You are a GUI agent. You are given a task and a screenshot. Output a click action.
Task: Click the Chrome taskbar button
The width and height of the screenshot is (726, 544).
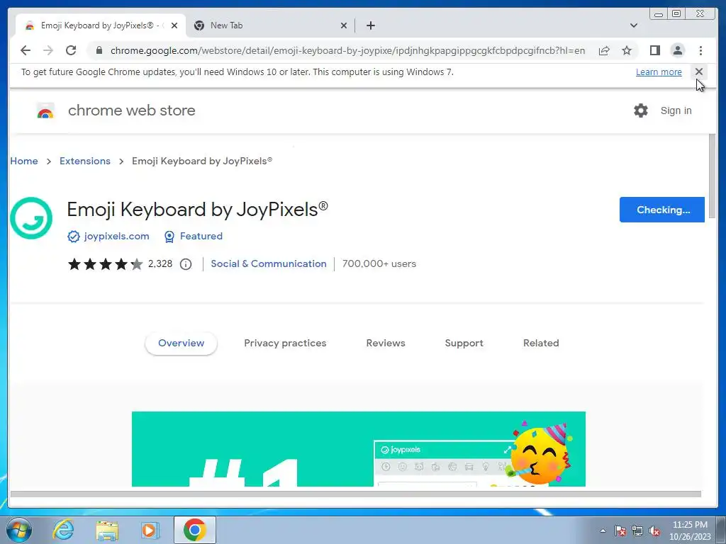[x=195, y=530]
